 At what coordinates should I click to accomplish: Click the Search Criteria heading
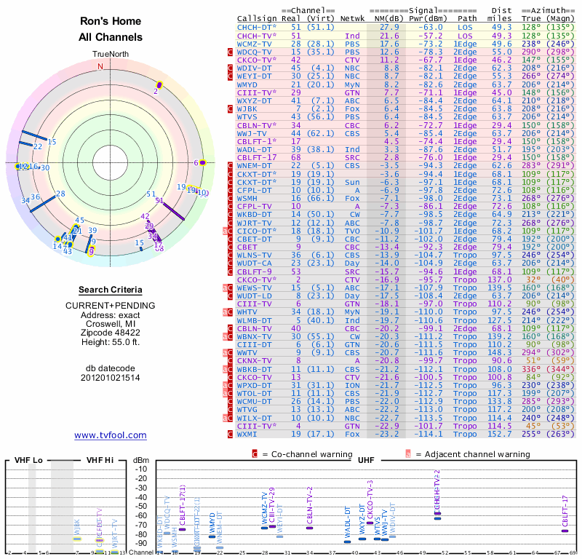pyautogui.click(x=110, y=290)
